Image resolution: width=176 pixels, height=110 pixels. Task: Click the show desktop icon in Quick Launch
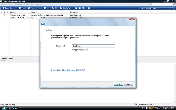pos(10,108)
